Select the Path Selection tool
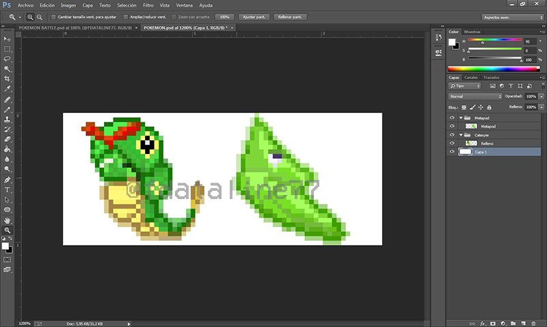Screen dimensions: 547x327 tap(7, 200)
